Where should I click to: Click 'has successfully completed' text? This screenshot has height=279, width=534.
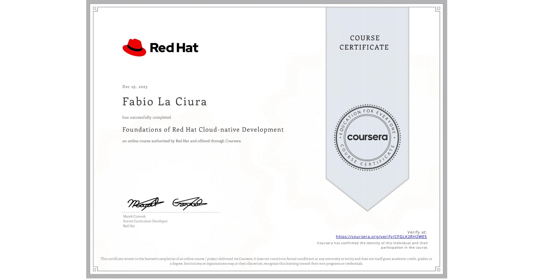point(146,117)
